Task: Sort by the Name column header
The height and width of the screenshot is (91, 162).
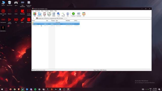Action: coord(33,21)
